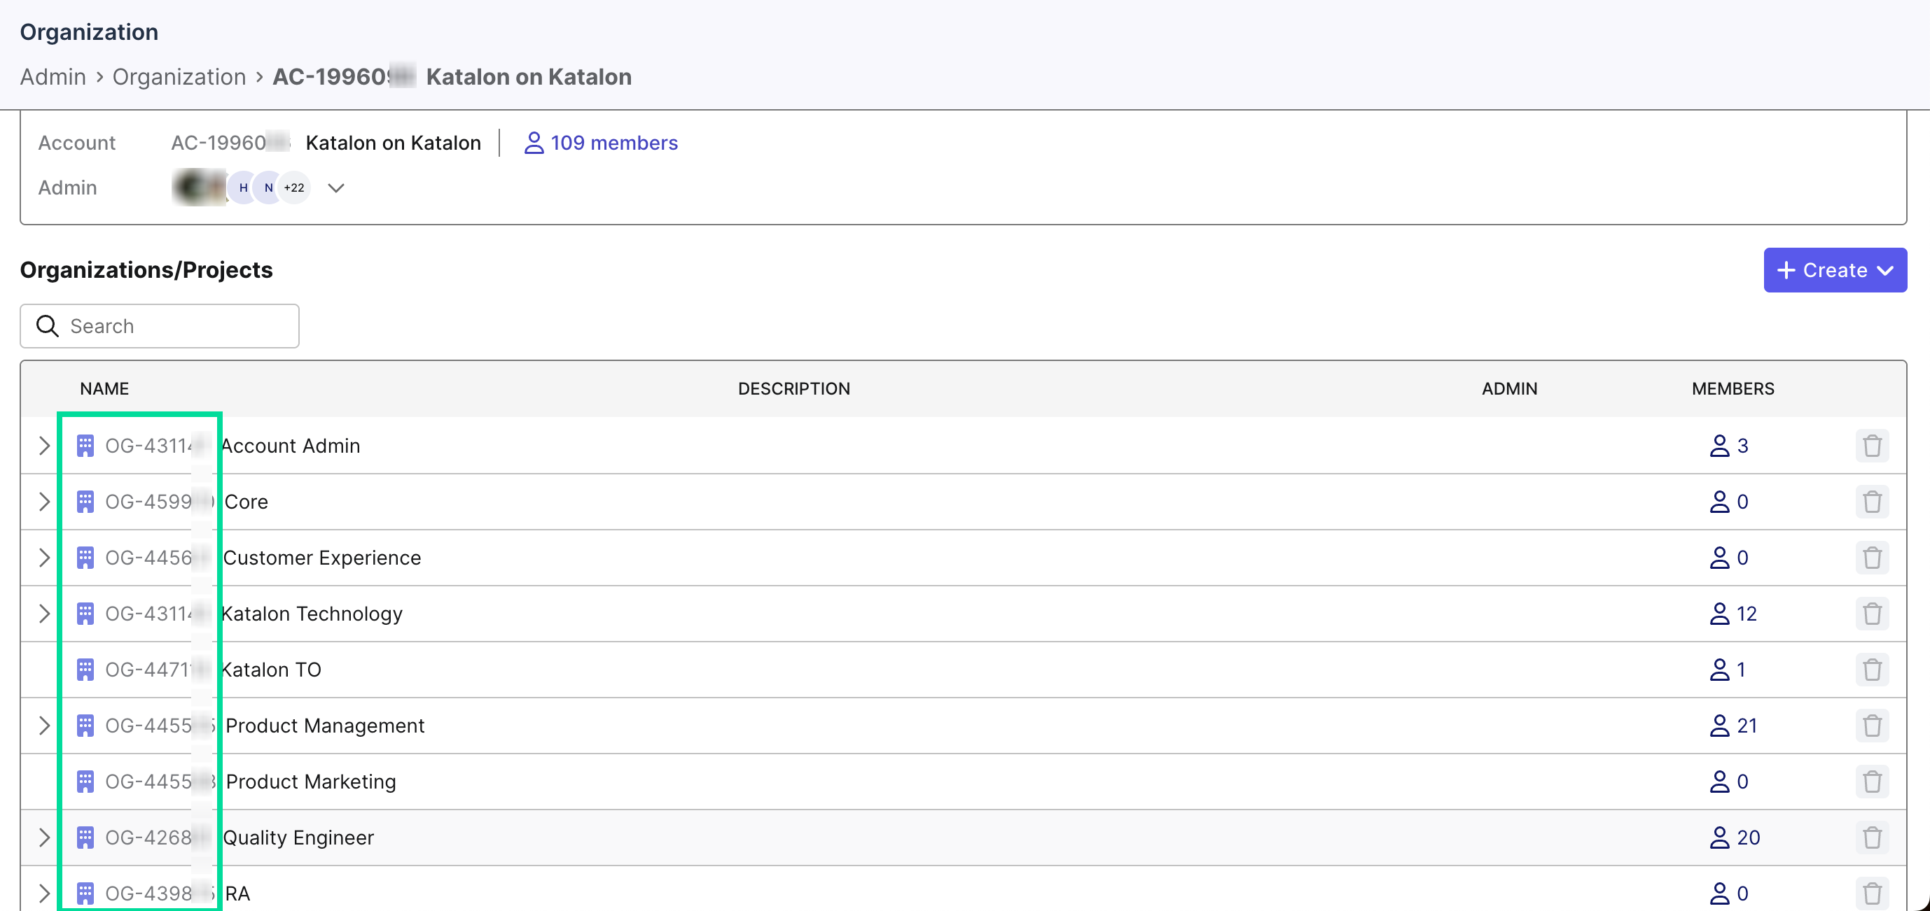1930x911 pixels.
Task: Expand the Product Management row
Action: [43, 726]
